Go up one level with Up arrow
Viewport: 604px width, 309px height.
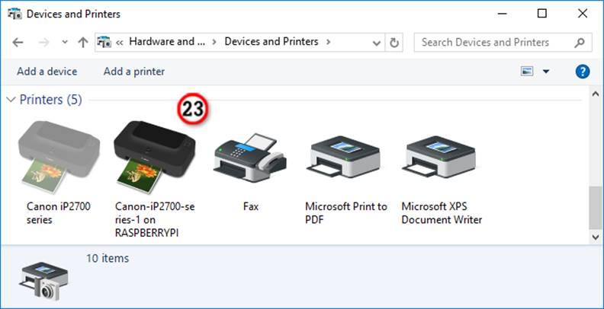[x=83, y=43]
